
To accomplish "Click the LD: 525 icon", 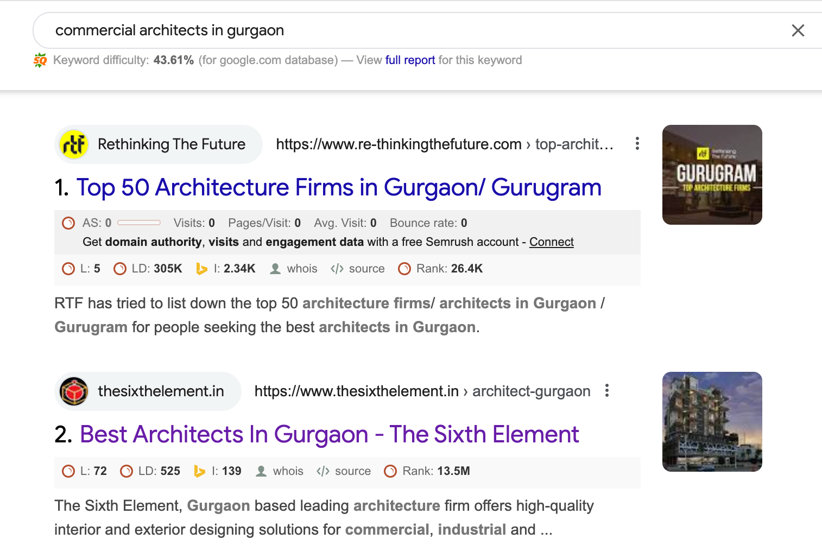I will (x=127, y=471).
